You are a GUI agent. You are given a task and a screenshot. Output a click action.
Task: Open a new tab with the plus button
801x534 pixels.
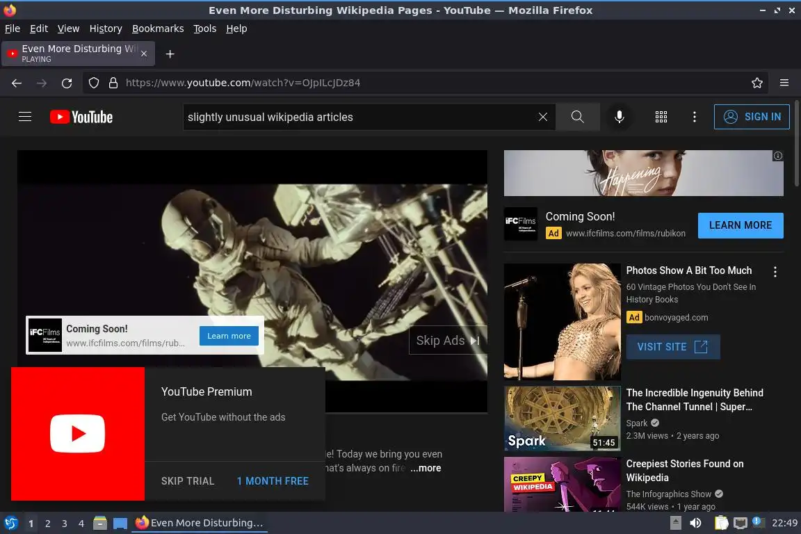point(170,54)
